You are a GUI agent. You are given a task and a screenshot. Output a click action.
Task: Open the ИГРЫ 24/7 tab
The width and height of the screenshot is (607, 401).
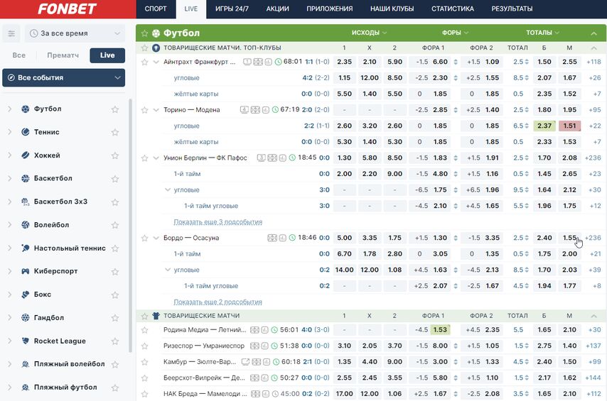[232, 9]
